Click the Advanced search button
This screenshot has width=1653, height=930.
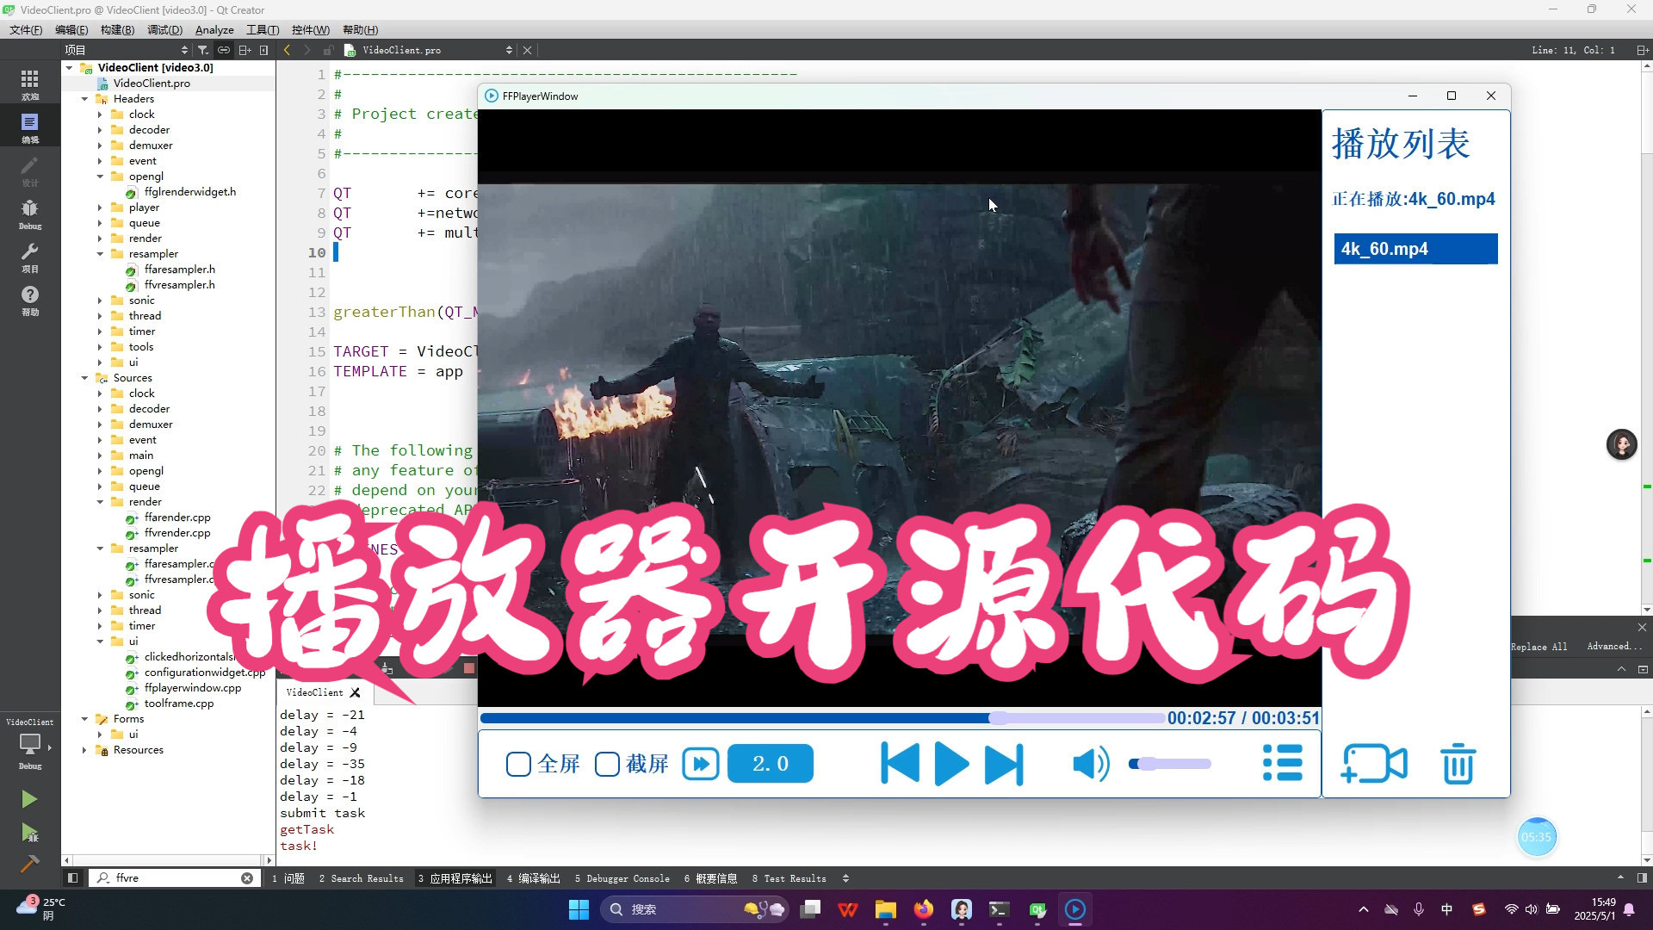pyautogui.click(x=1614, y=647)
